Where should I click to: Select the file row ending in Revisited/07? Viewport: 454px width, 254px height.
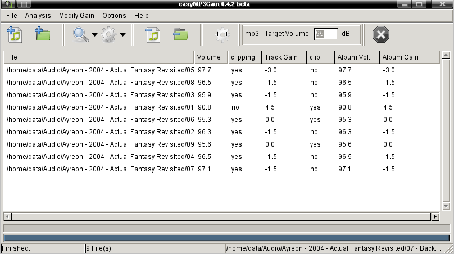tap(221, 169)
